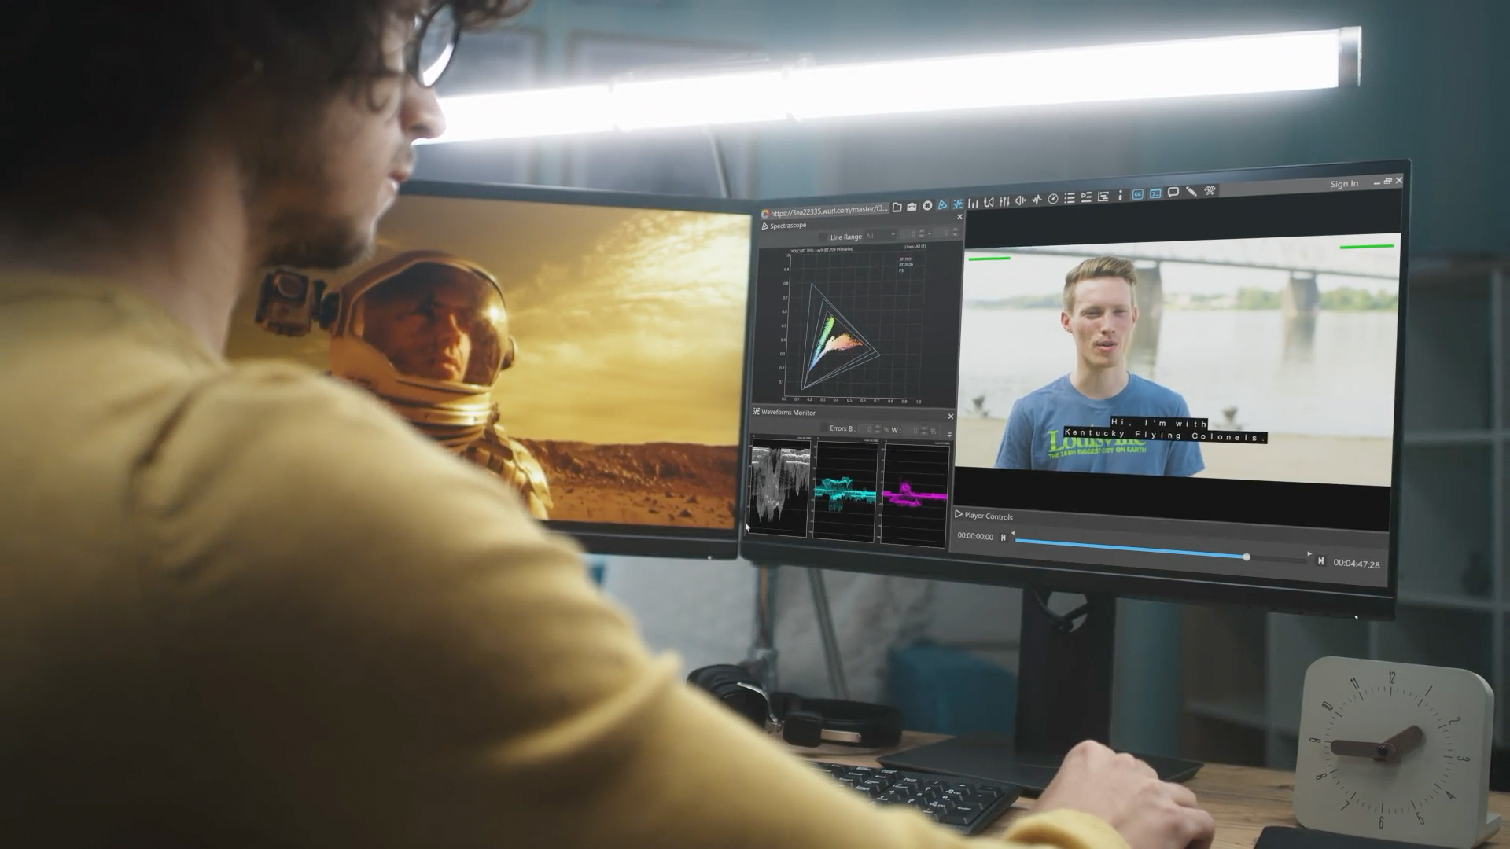
Task: Toggle the Line Range checkbox
Action: 823,237
